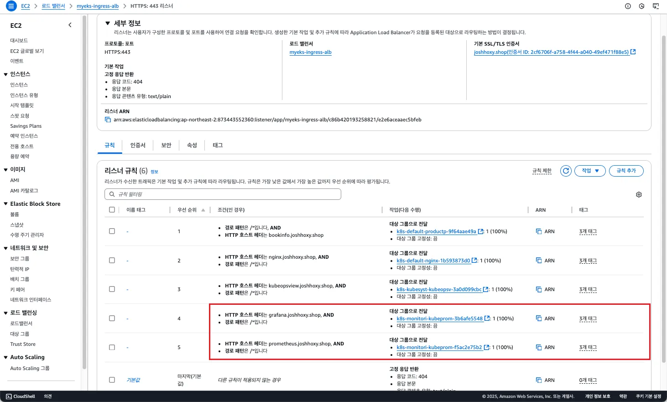Sort rules by the priority column arrow
Image resolution: width=667 pixels, height=402 pixels.
[x=203, y=210]
